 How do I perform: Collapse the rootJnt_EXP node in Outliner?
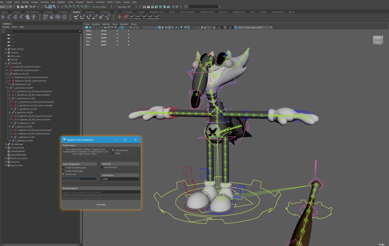pyautogui.click(x=6, y=63)
